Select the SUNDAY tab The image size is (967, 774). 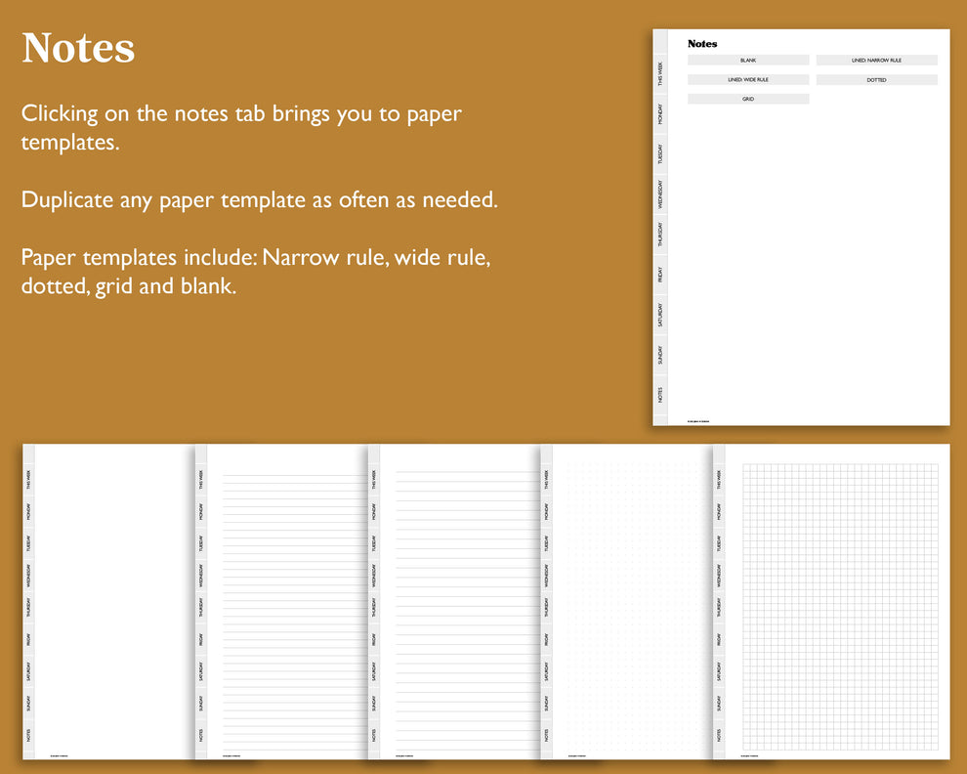[660, 354]
